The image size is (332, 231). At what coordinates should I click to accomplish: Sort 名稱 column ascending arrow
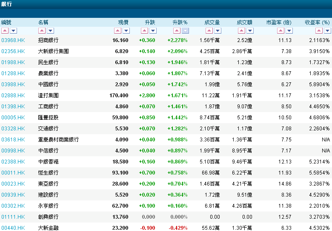point(42,31)
